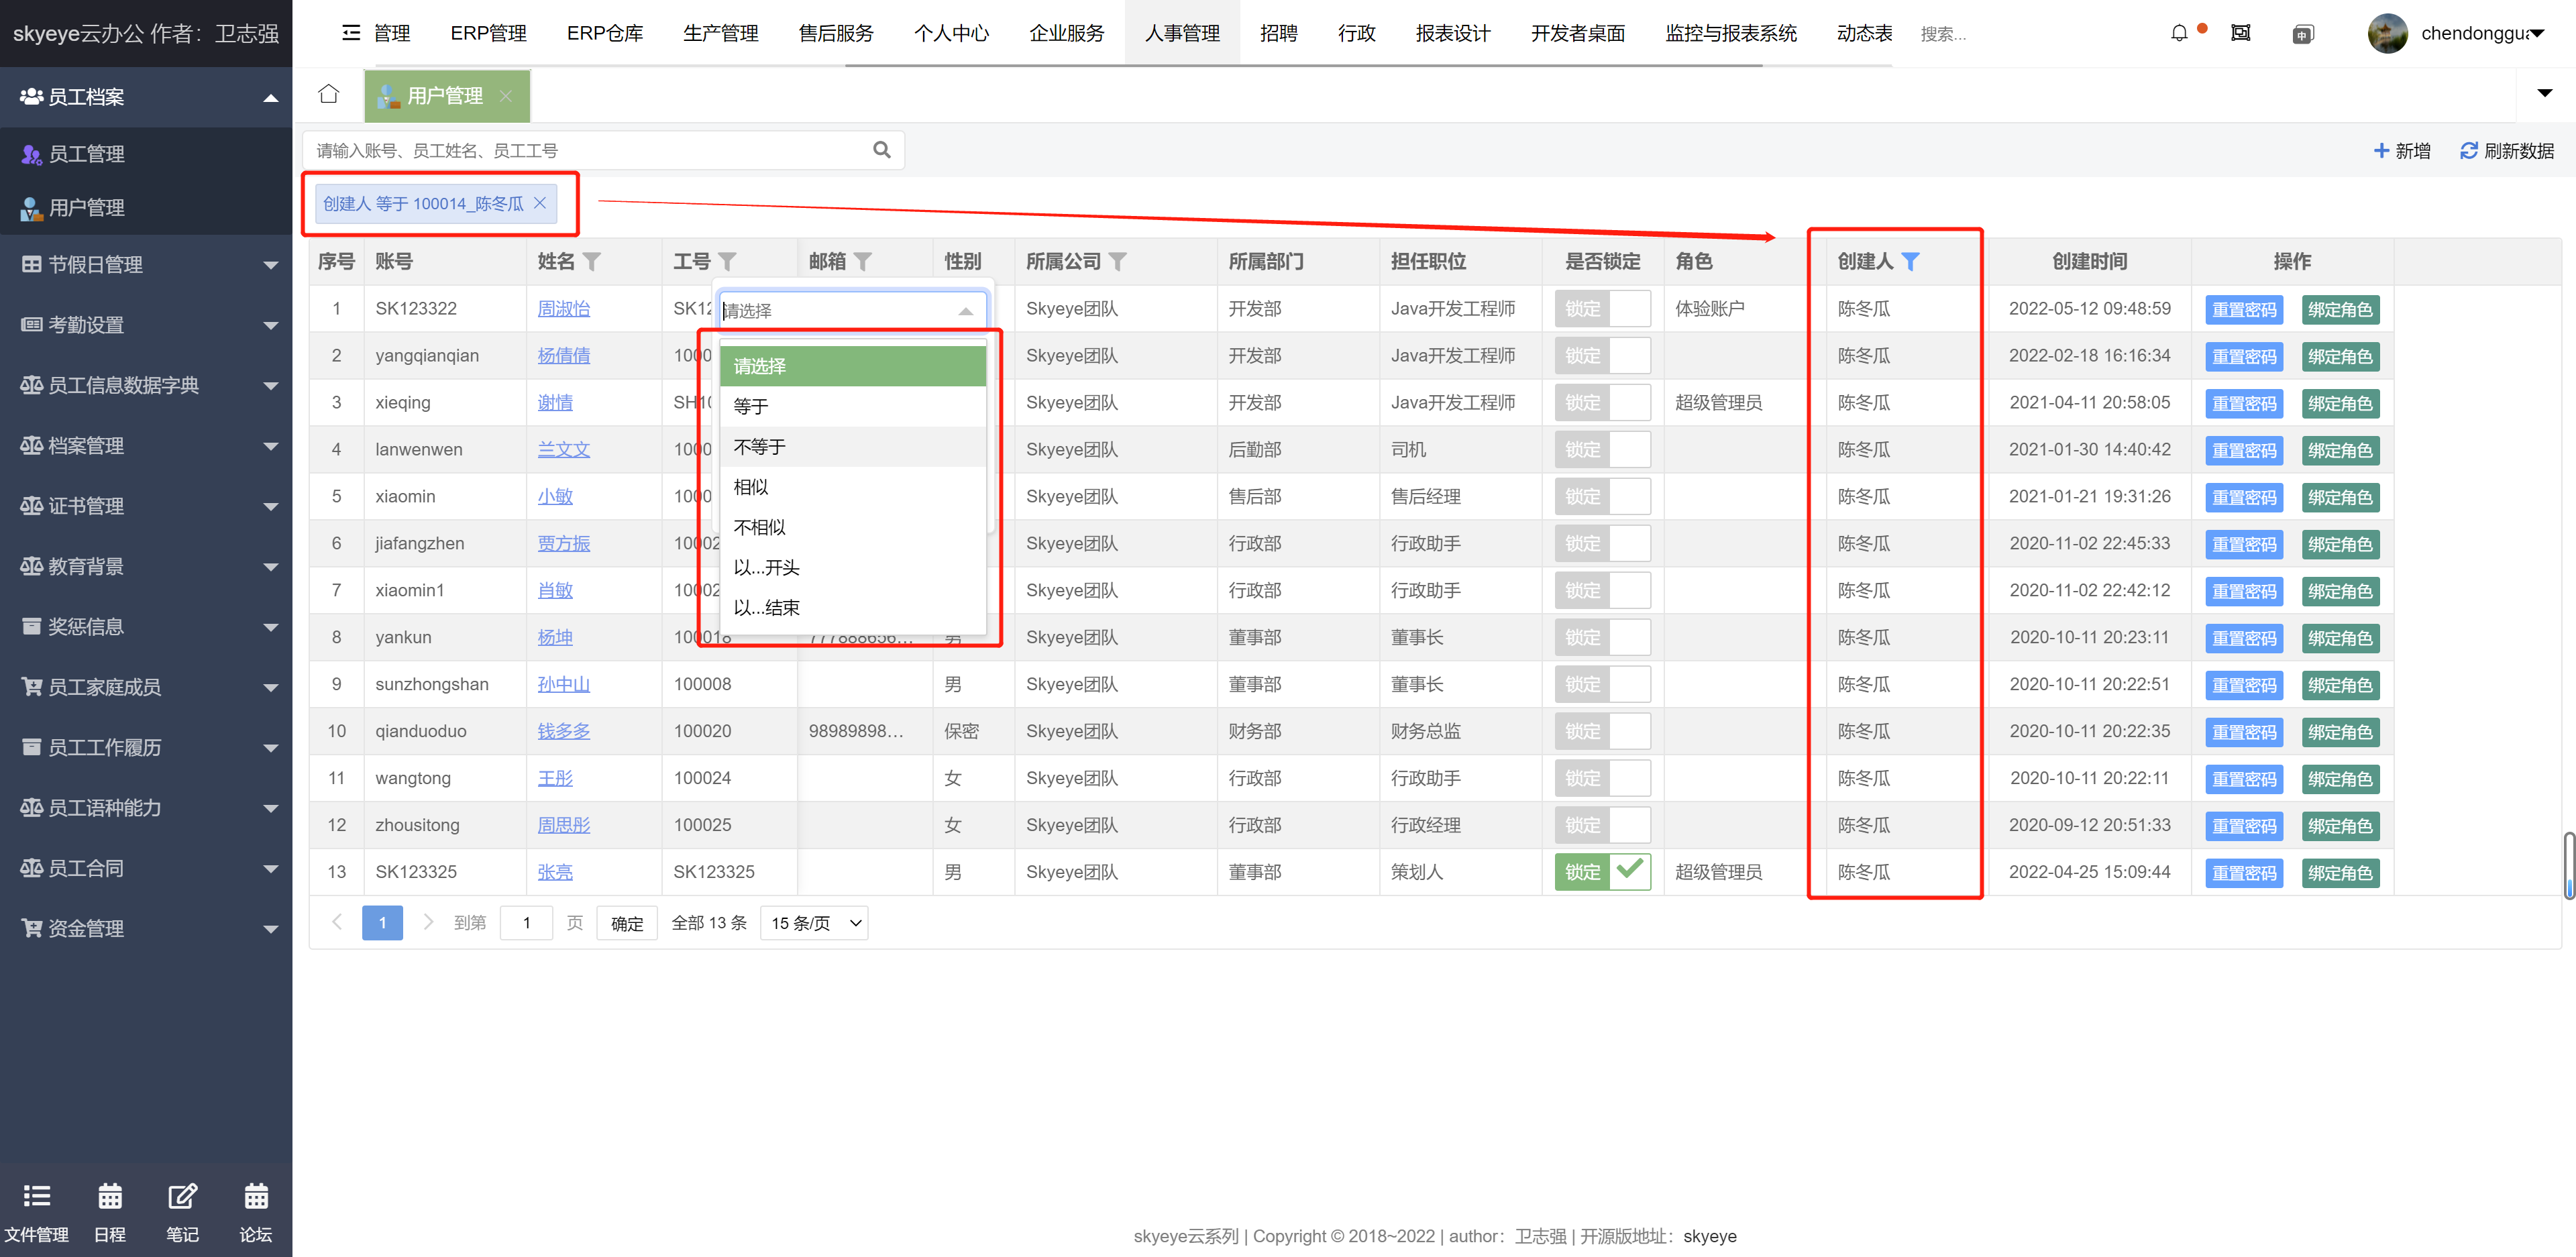Viewport: 2576px width, 1257px height.
Task: Open 员工管理 in the sidebar
Action: coord(146,154)
